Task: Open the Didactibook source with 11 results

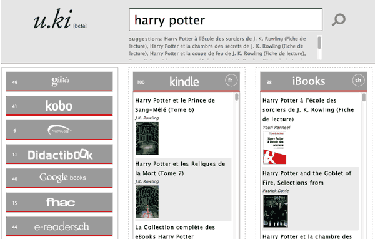Action: tap(59, 155)
